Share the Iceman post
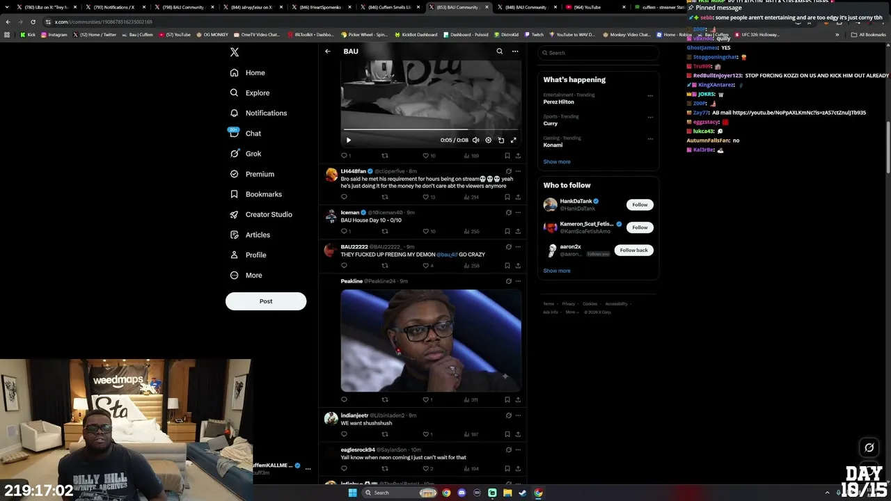 [518, 231]
